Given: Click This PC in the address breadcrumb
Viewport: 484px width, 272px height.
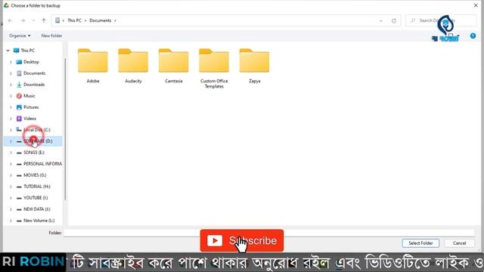Looking at the screenshot, I should tap(74, 20).
